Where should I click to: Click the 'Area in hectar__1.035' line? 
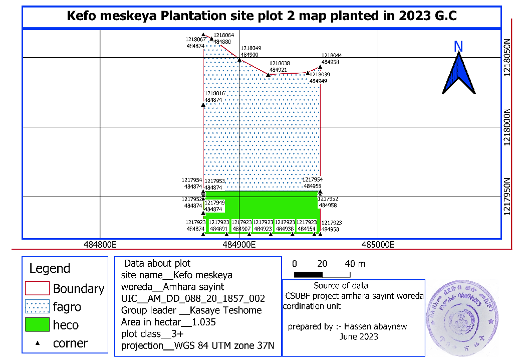tap(168, 322)
